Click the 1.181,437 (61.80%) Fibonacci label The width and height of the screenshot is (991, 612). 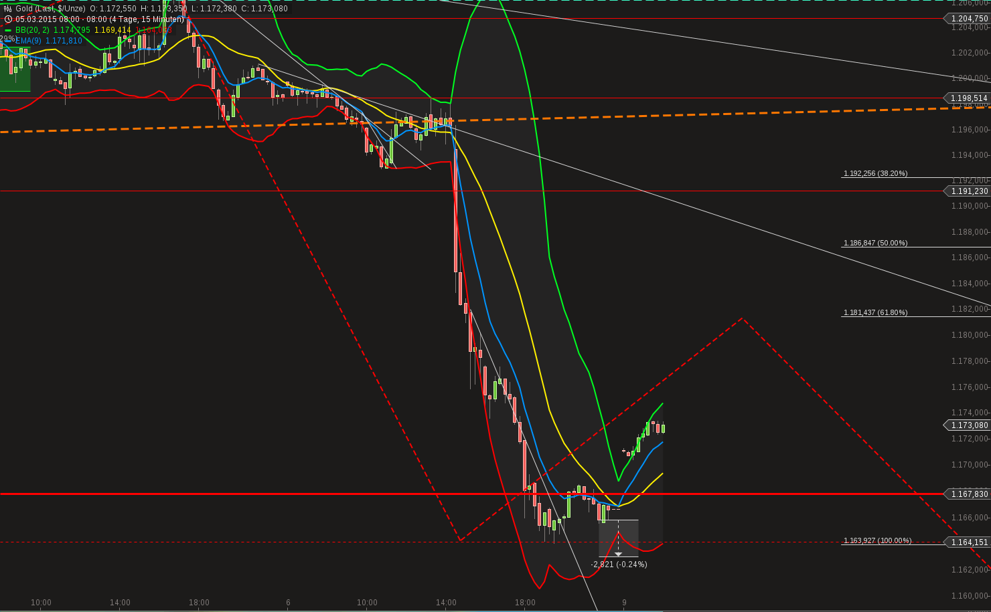(x=874, y=312)
